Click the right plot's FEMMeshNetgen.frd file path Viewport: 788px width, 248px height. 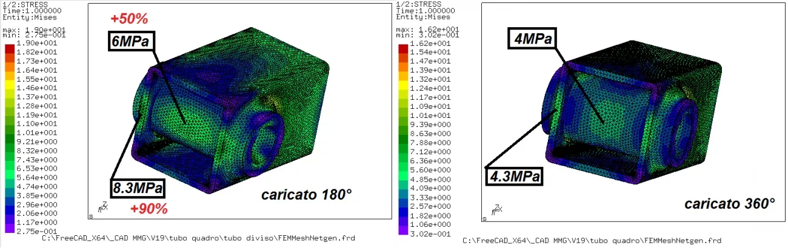point(592,241)
